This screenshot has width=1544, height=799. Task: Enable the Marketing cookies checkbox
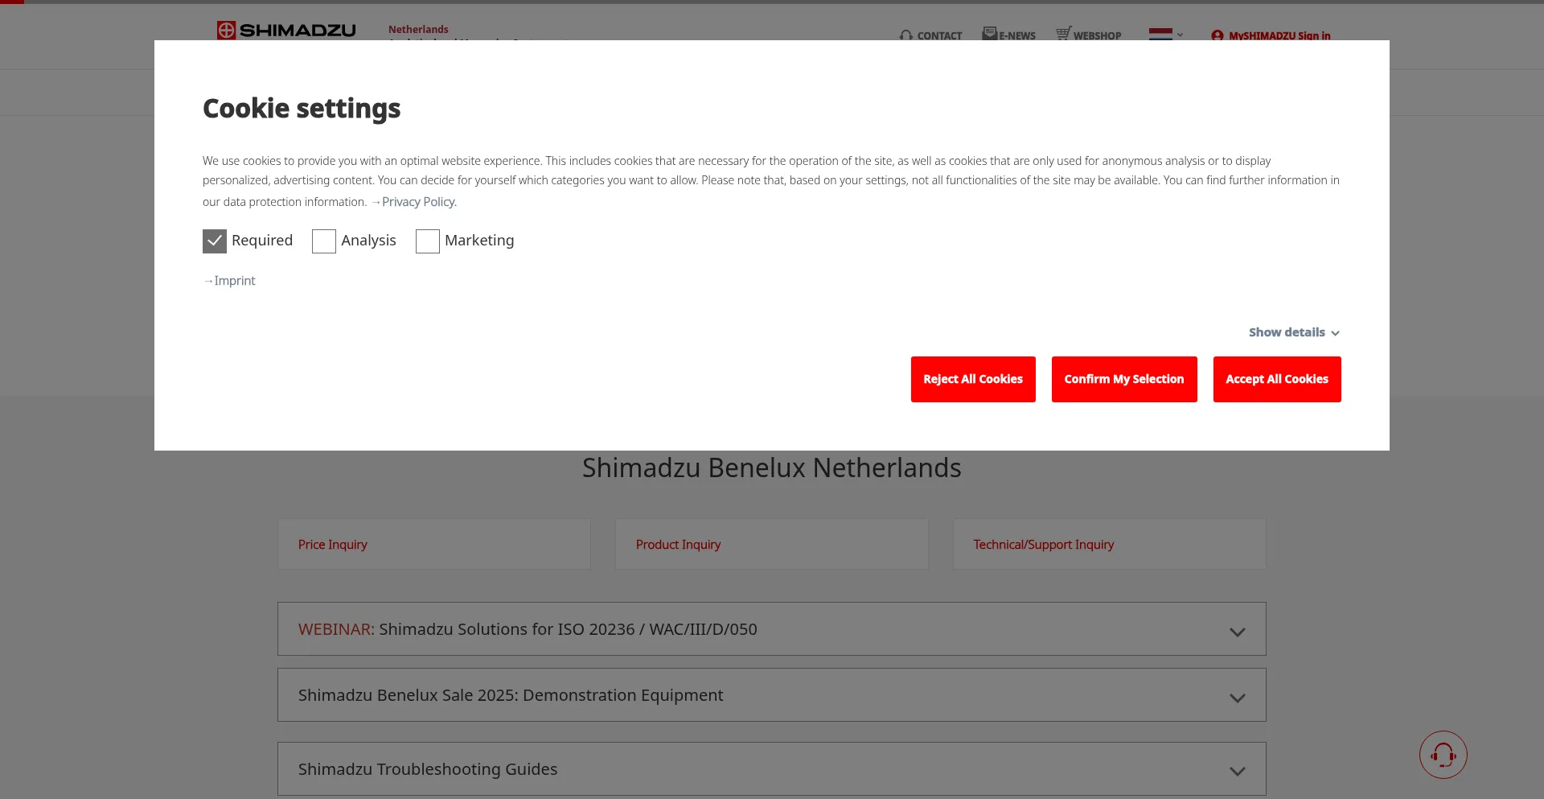point(427,241)
